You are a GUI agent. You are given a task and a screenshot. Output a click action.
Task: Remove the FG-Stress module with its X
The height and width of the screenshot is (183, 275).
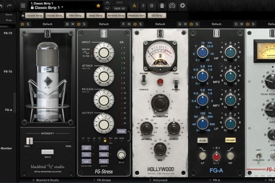(x=129, y=24)
